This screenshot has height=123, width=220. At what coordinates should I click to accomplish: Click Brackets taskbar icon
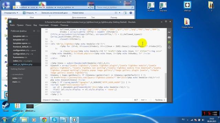[74, 120]
